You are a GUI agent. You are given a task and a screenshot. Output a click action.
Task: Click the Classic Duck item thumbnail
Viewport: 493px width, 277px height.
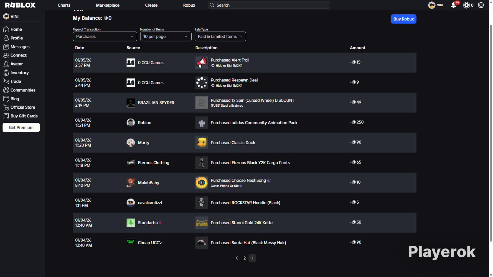202,143
